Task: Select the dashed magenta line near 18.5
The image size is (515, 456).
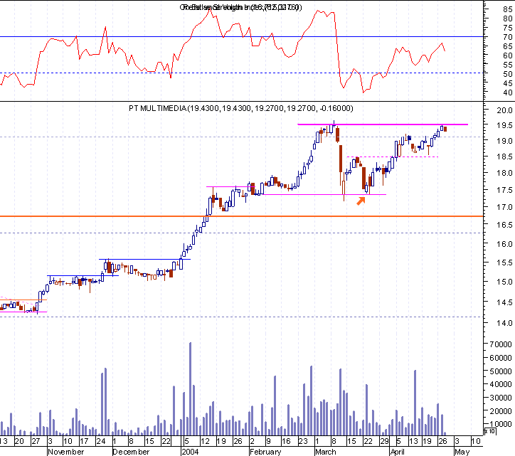Action: [x=393, y=157]
